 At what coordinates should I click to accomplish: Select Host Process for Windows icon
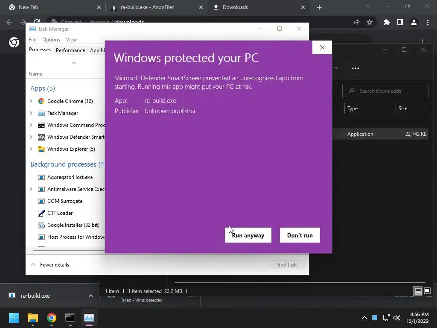coord(41,237)
